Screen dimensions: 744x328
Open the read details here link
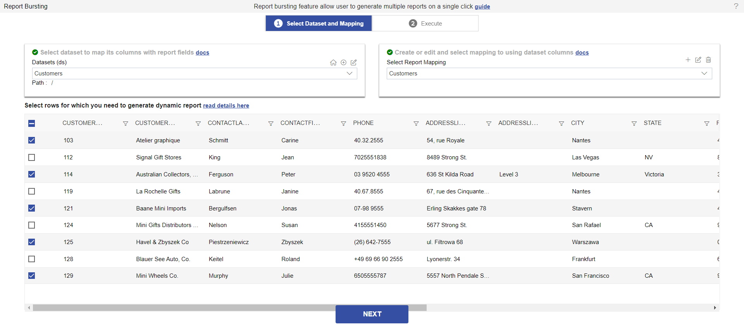point(226,106)
